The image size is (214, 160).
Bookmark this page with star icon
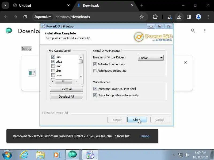tap(142, 17)
